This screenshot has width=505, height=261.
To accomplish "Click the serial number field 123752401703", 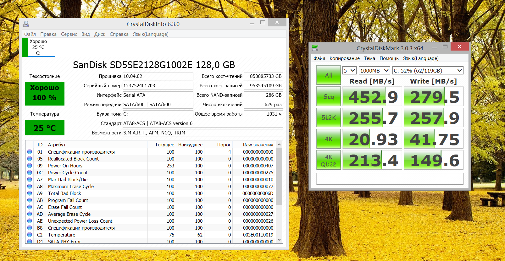I will click(x=158, y=86).
